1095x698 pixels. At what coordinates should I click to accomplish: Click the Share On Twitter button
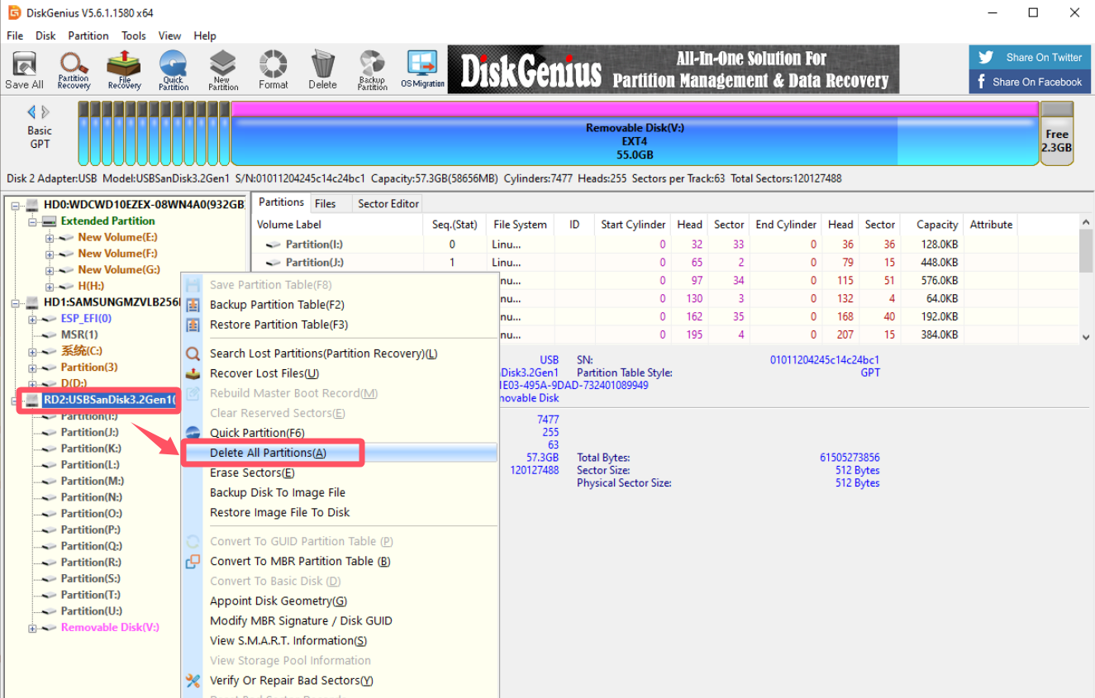coord(1031,57)
